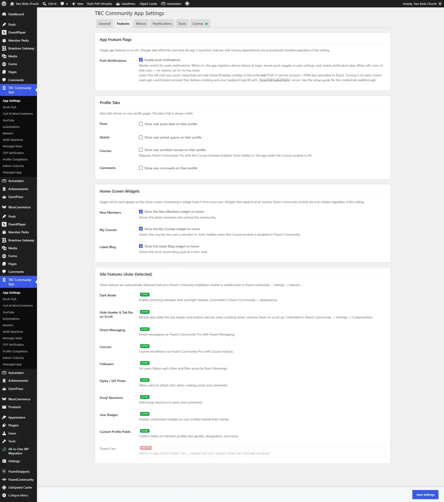Open the New content menu in admin bar
Screen dimensions: 444x502
click(77, 4)
